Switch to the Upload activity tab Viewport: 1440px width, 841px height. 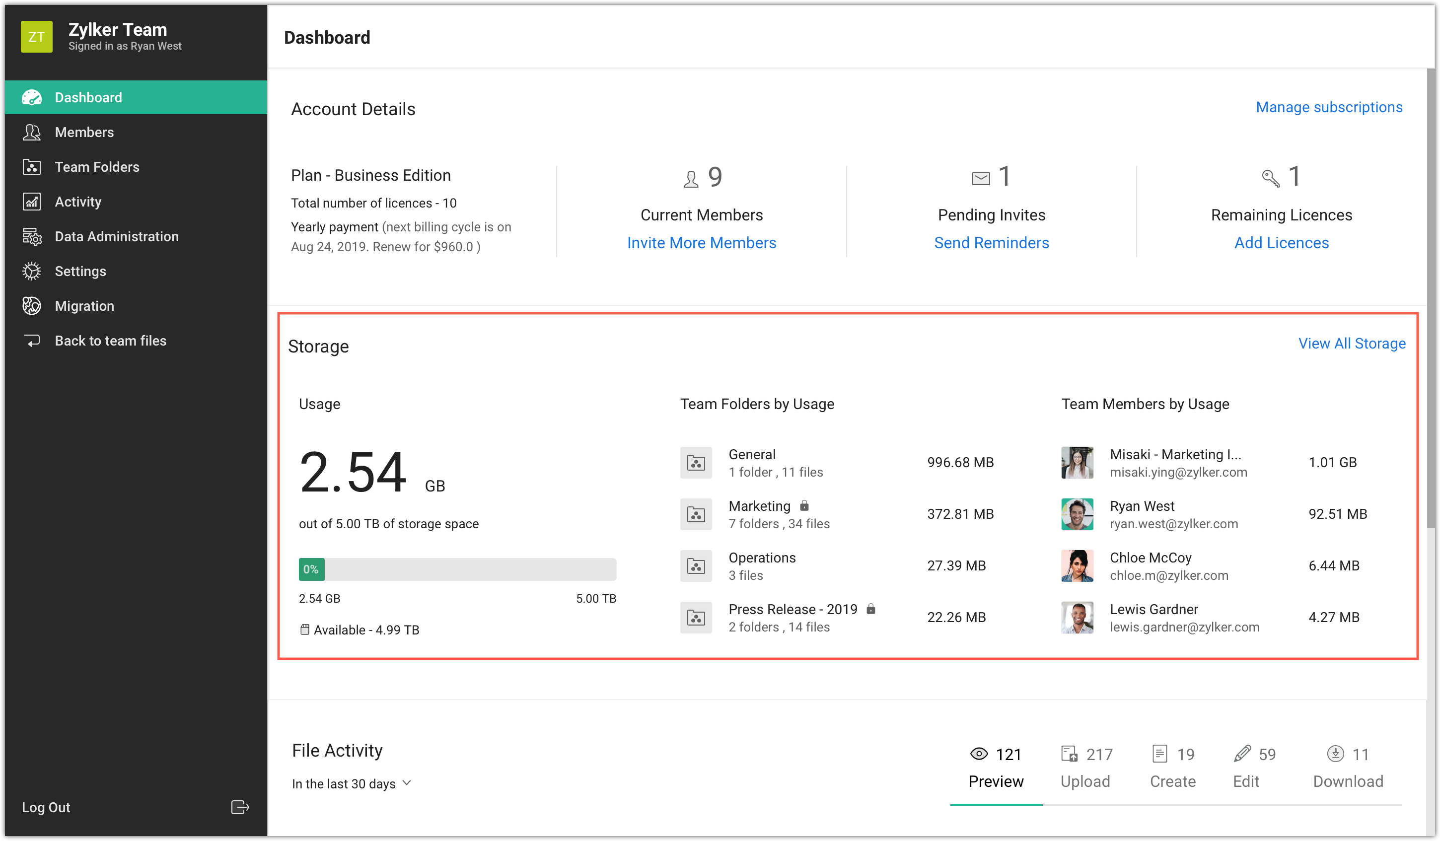(x=1086, y=768)
